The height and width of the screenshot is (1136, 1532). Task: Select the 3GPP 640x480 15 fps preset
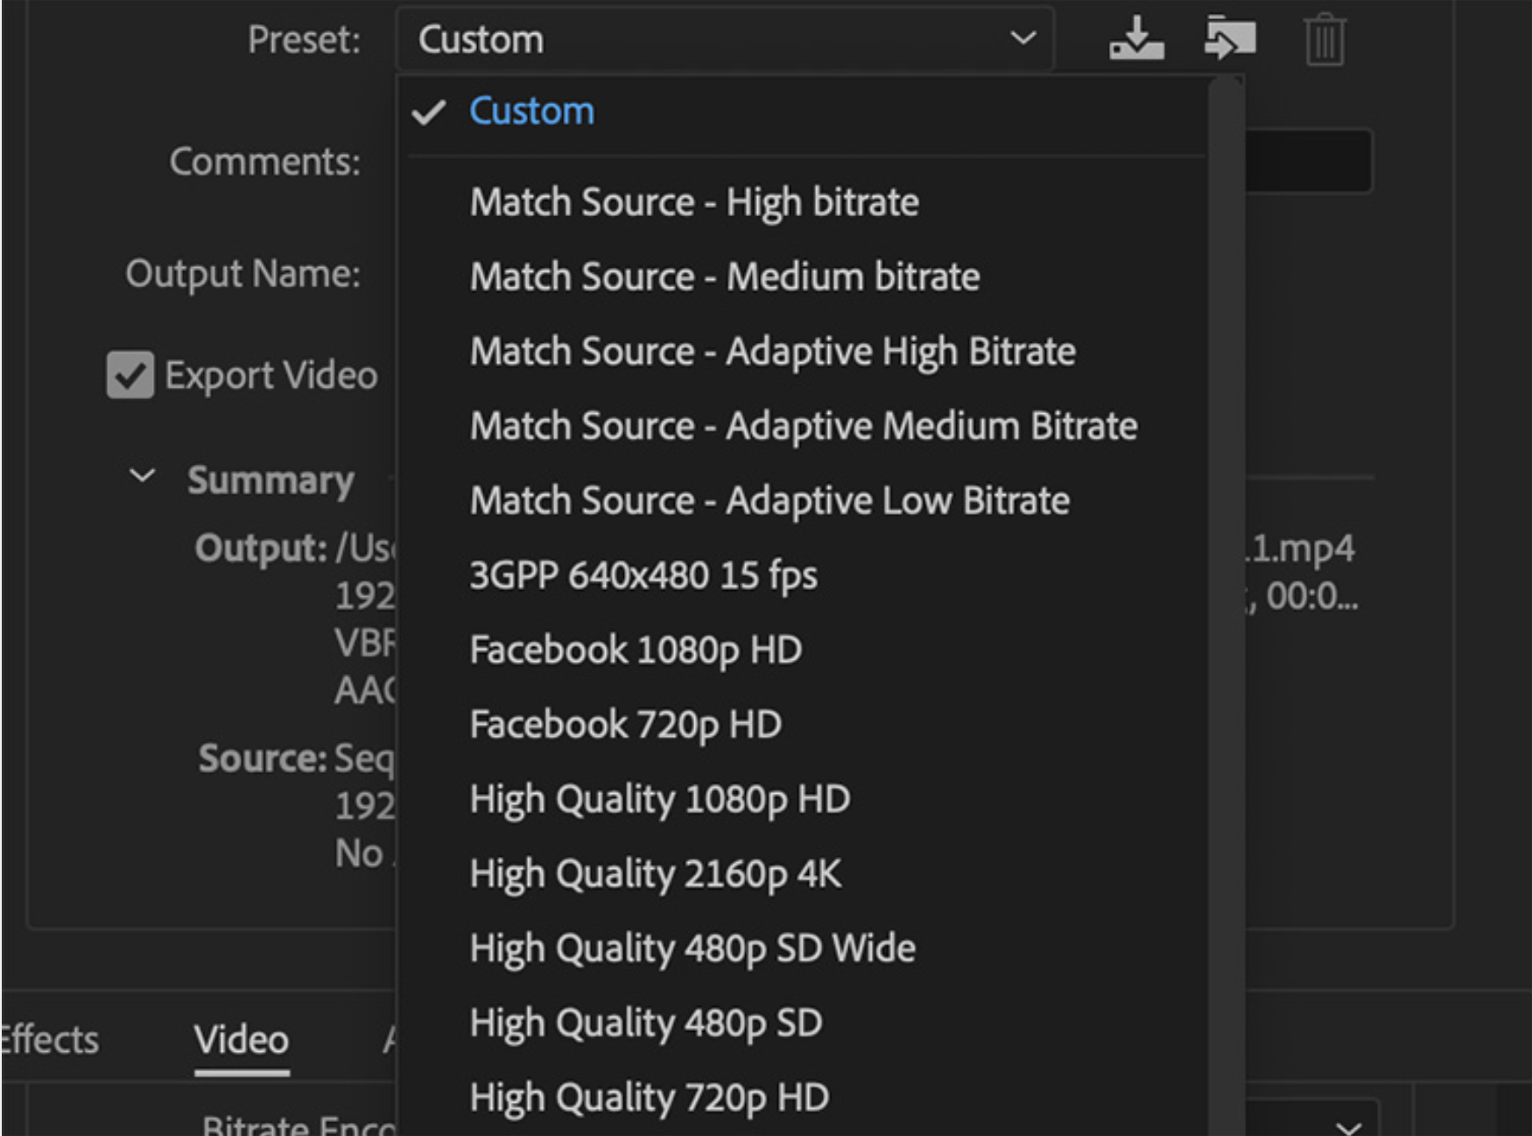[643, 575]
